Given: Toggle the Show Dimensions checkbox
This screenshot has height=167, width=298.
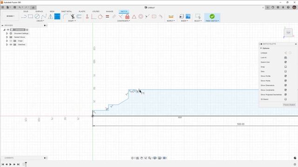Looking at the screenshot, I should tap(285, 85).
